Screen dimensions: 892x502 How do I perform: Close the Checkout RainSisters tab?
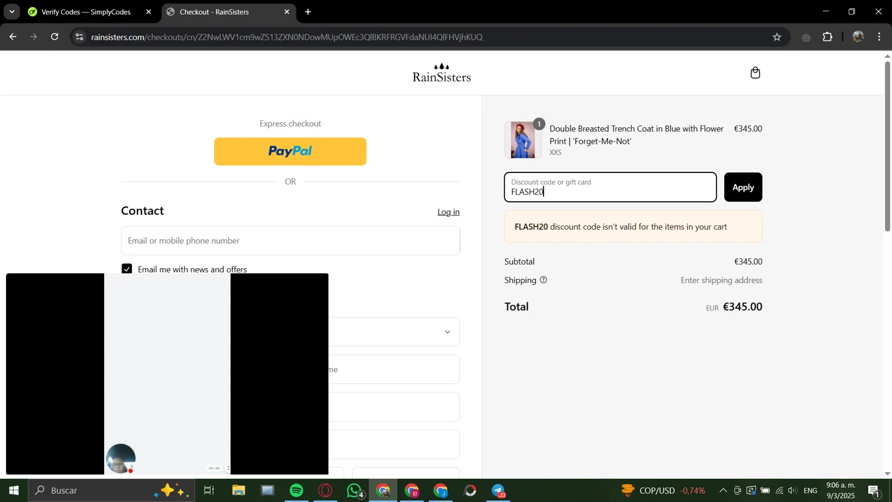[x=287, y=12]
